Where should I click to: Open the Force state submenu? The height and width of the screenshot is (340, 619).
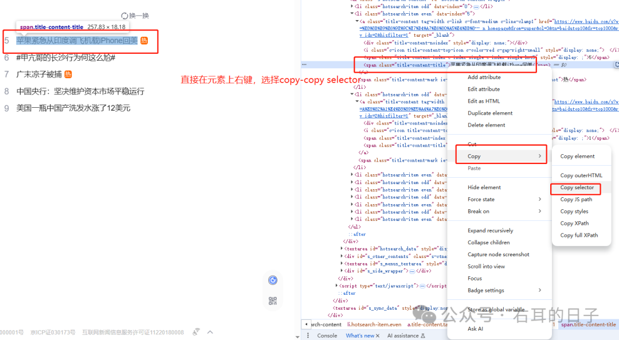pyautogui.click(x=504, y=200)
